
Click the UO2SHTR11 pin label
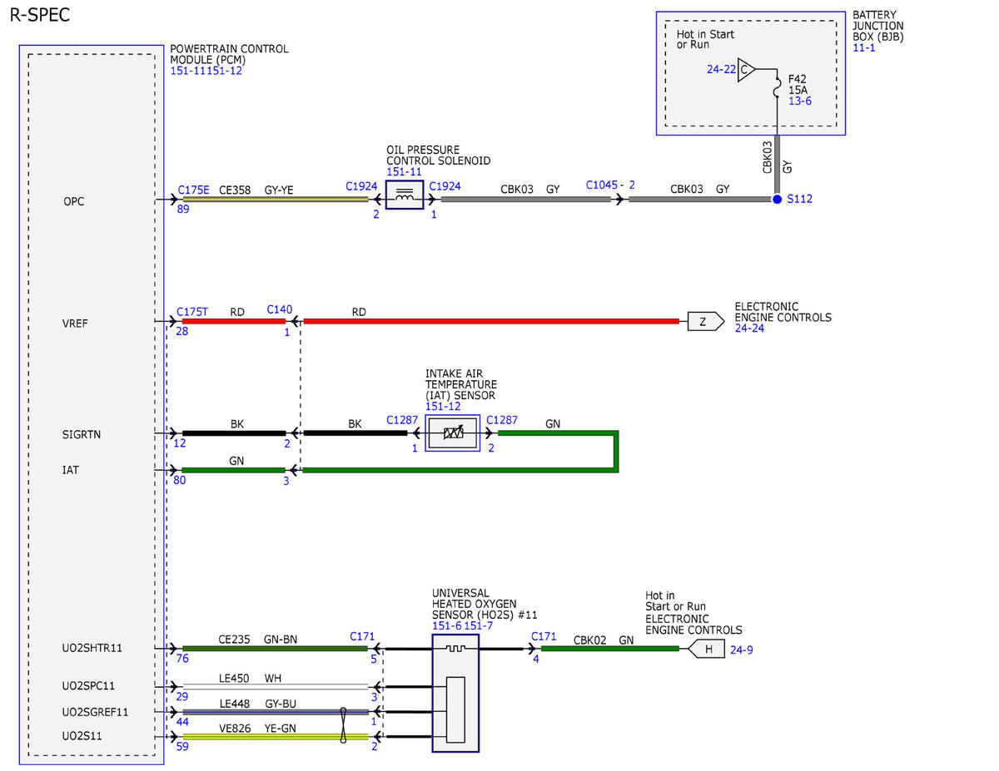tap(92, 648)
